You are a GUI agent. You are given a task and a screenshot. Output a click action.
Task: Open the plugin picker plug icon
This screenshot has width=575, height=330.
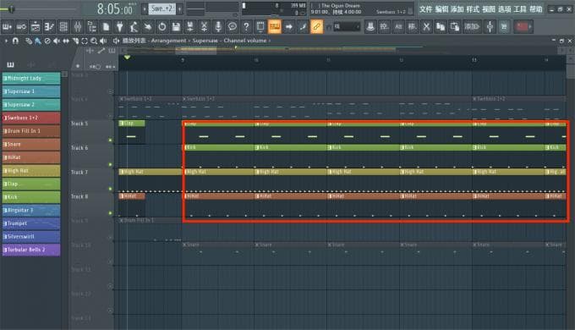119,26
